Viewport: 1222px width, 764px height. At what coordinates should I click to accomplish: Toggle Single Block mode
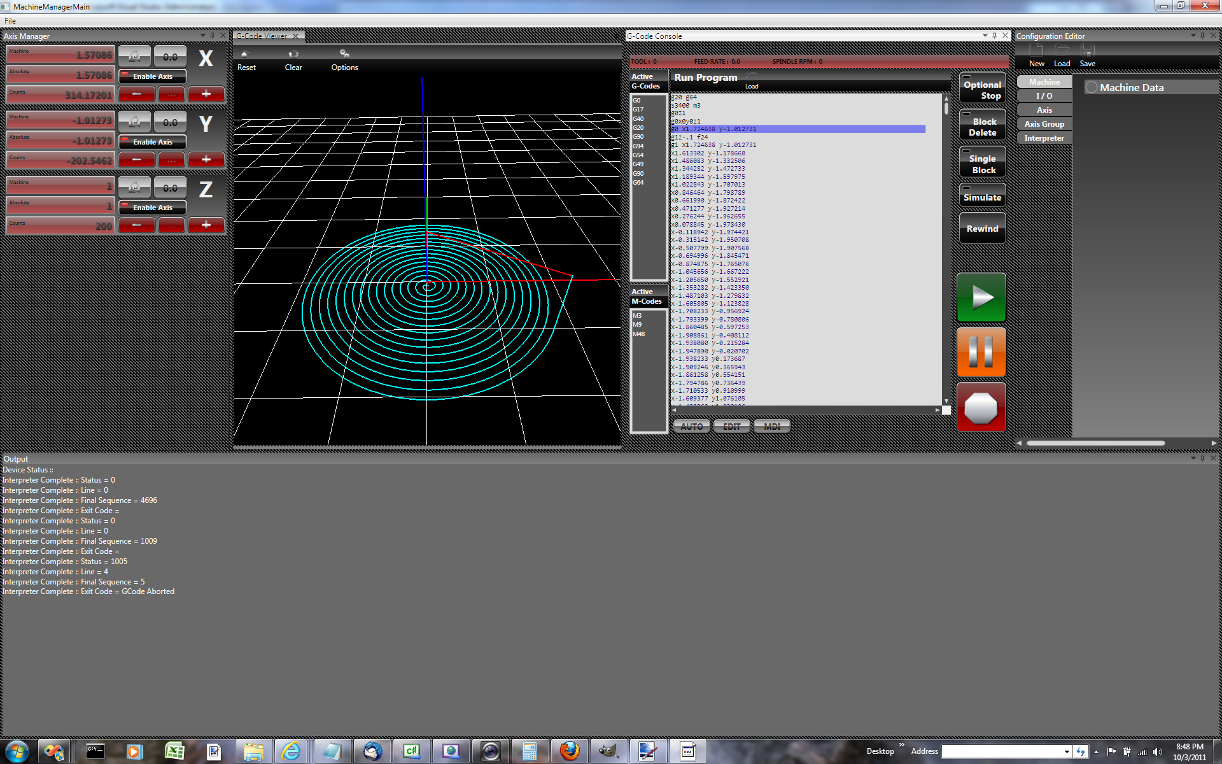[982, 163]
